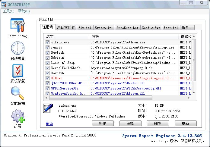
Task: Click the version value 5.1.2600.2180
Action: tap(166, 116)
